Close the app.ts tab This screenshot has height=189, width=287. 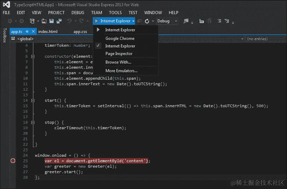(x=33, y=32)
